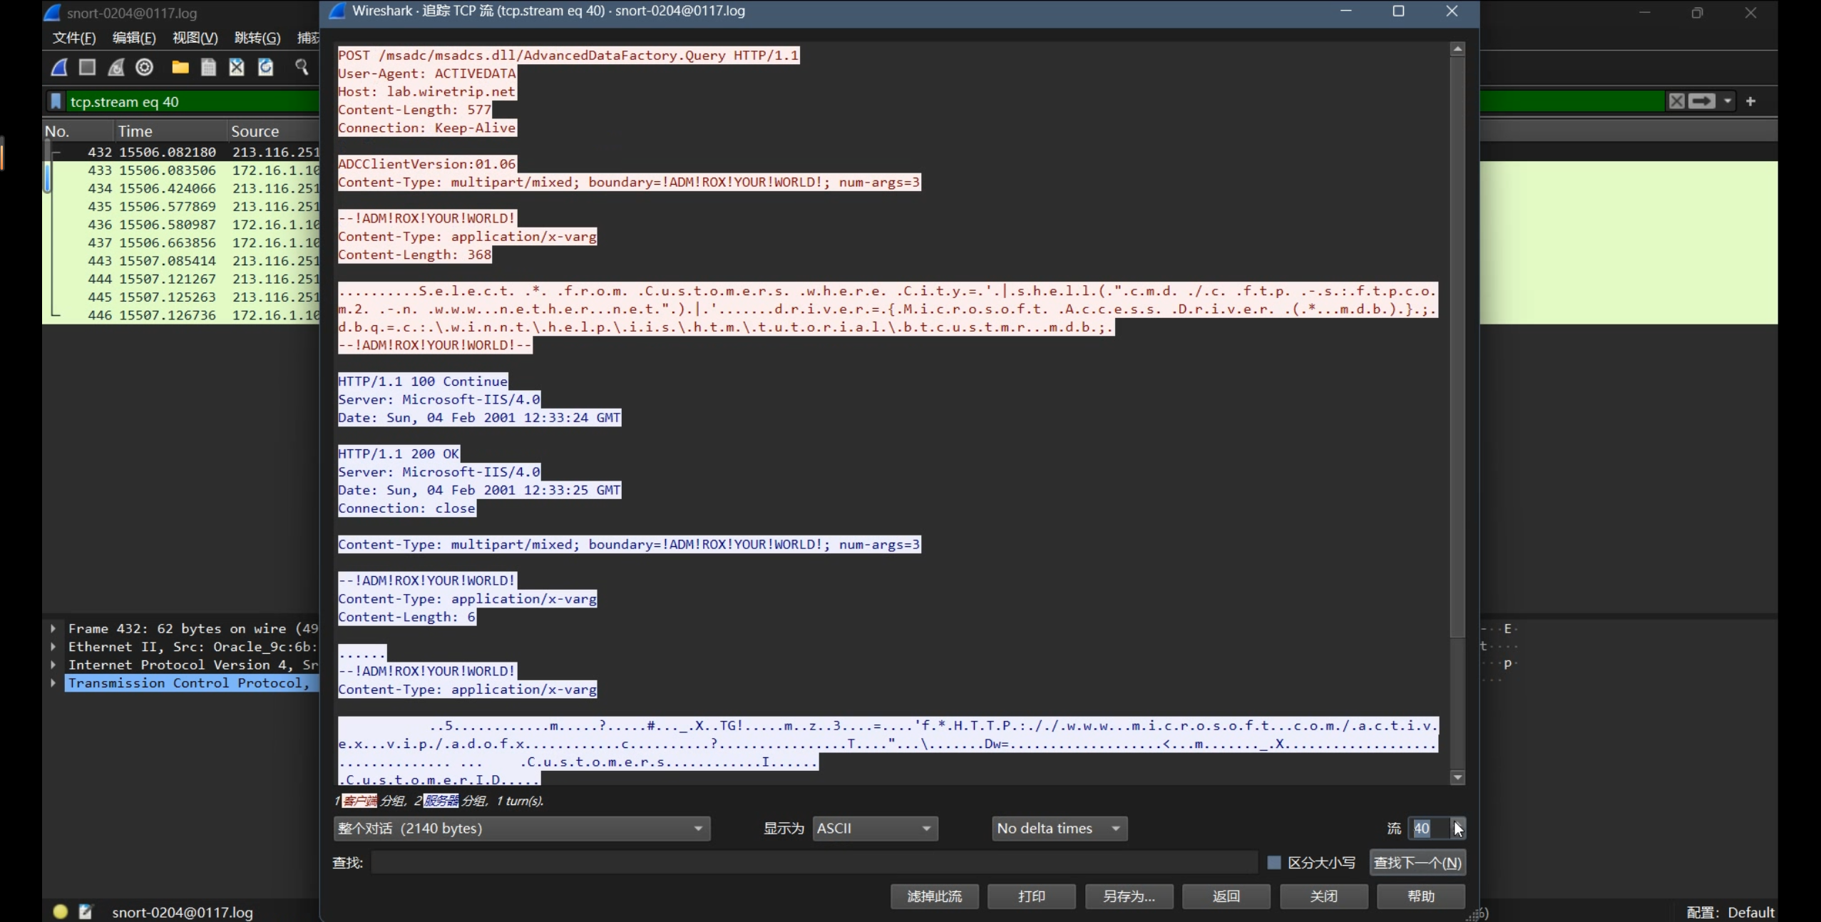Open the 文件(F) menu
This screenshot has height=922, width=1821.
(x=73, y=38)
